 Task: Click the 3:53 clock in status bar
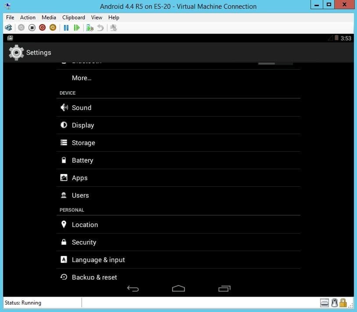coord(346,38)
